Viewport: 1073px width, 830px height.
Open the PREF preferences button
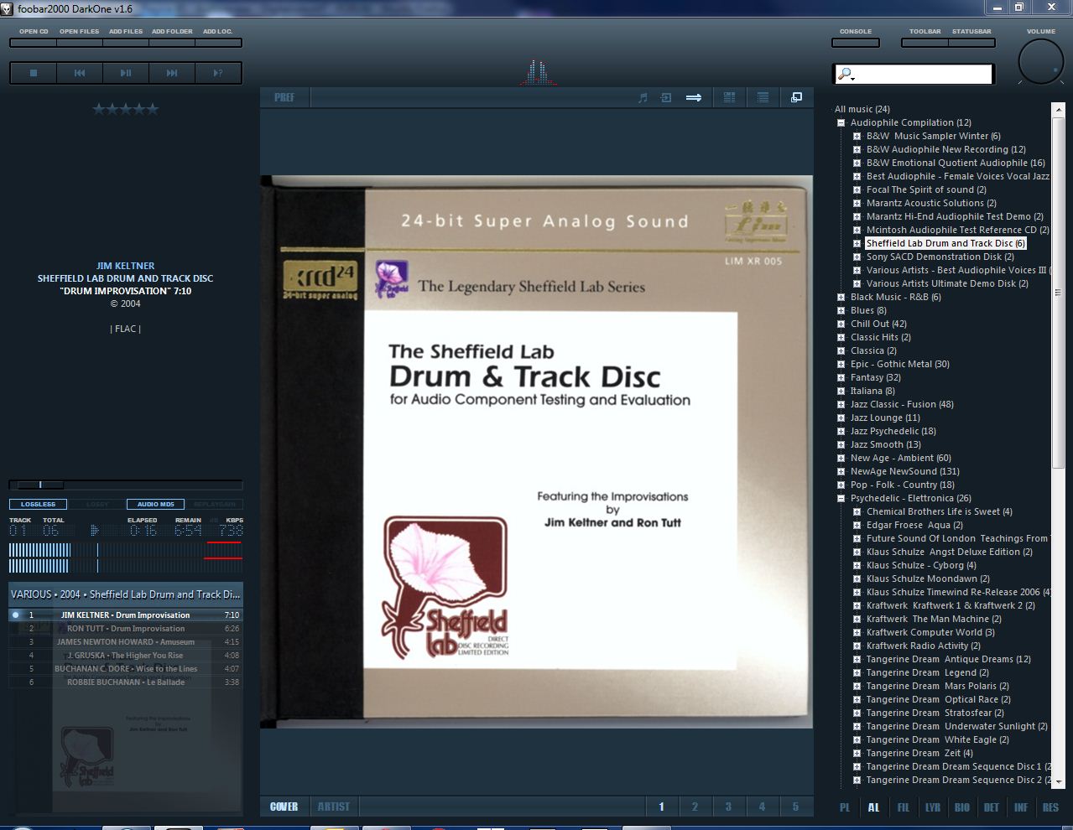[284, 98]
